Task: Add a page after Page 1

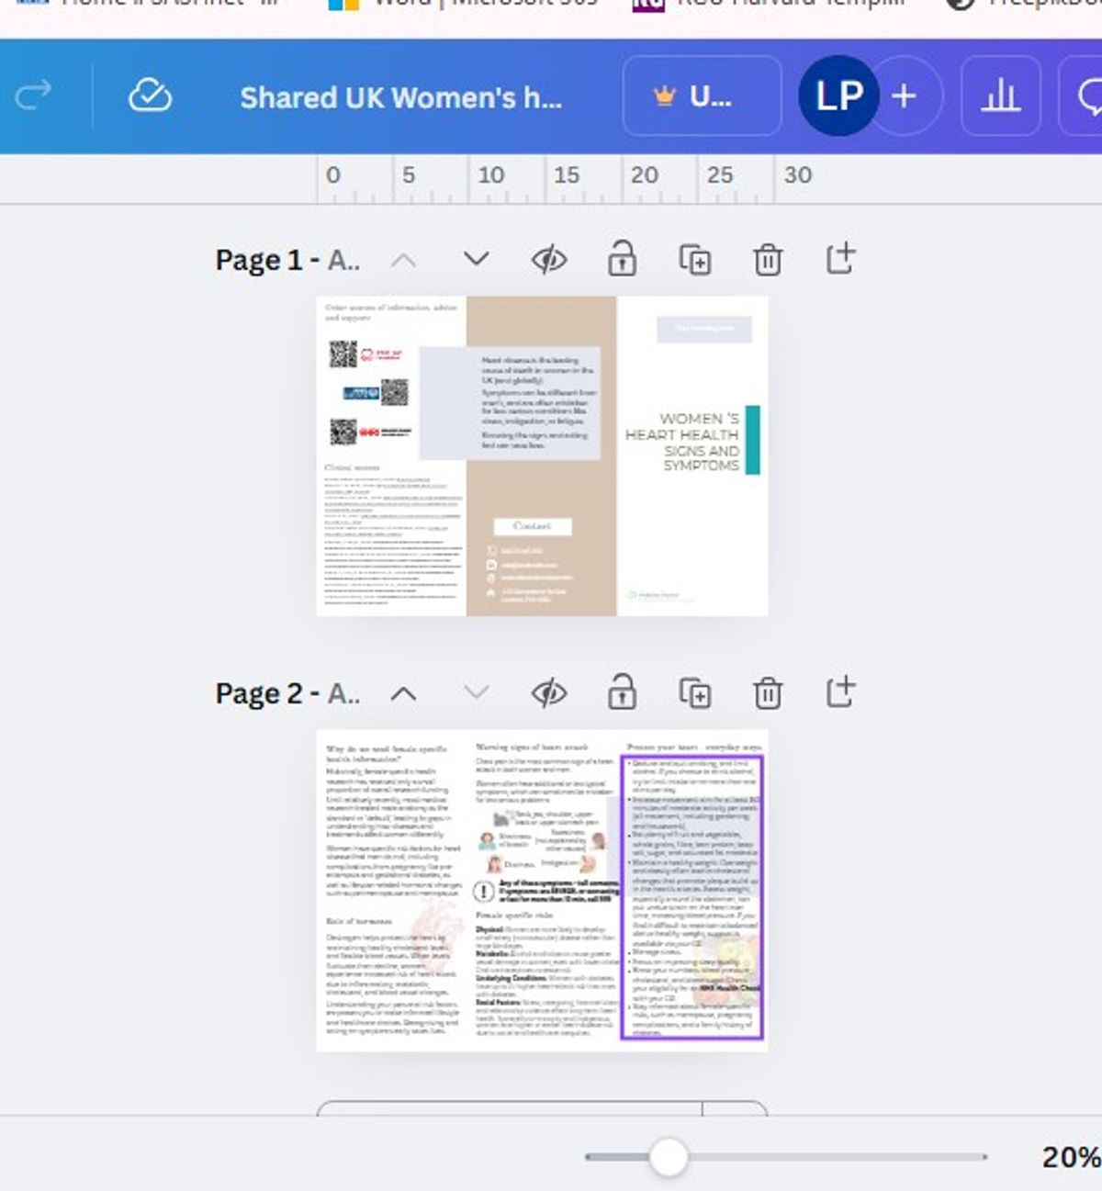Action: (x=840, y=259)
